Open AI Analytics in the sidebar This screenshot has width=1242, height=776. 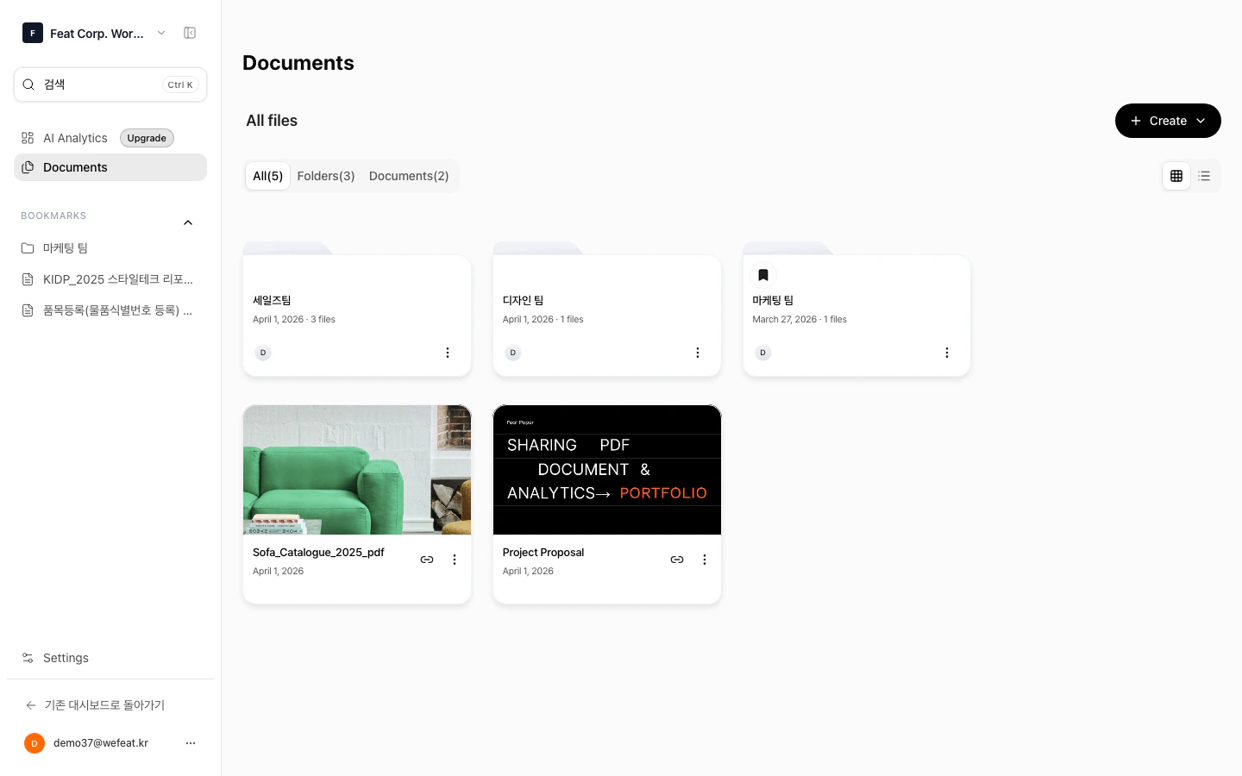(x=75, y=138)
